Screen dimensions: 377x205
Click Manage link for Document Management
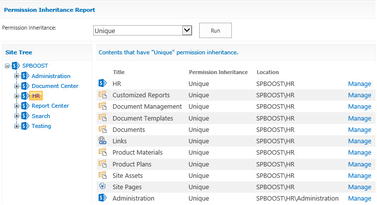(x=360, y=107)
